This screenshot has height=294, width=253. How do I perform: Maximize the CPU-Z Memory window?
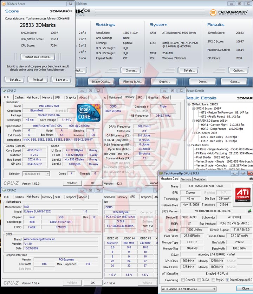tap(173, 91)
